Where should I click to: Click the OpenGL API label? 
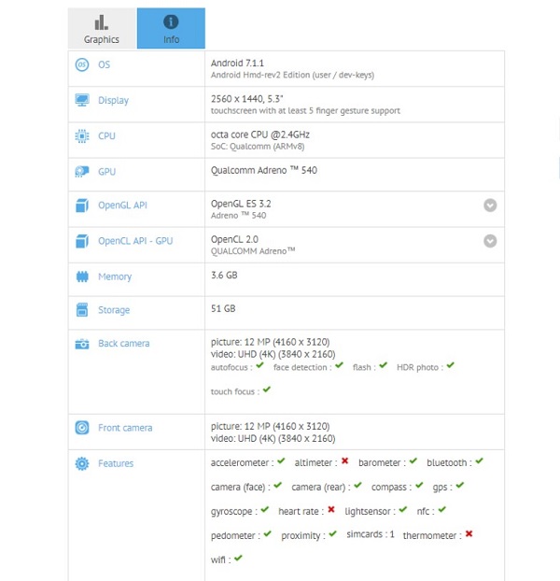tap(122, 205)
